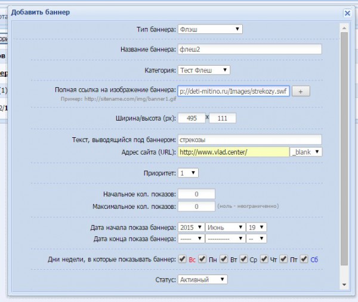
Task: Click the Название баннера input field
Action: 250,50
